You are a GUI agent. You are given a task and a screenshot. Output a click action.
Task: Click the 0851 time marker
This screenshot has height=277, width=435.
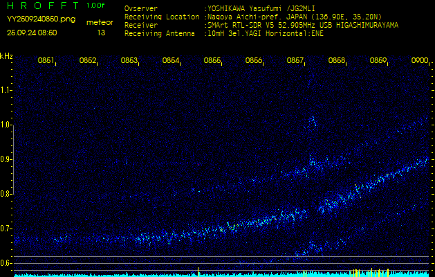point(46,61)
